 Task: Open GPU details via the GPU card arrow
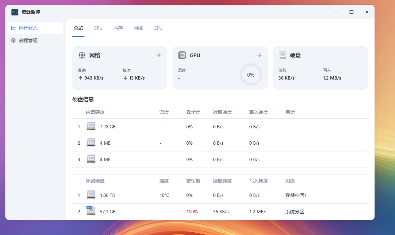click(259, 55)
